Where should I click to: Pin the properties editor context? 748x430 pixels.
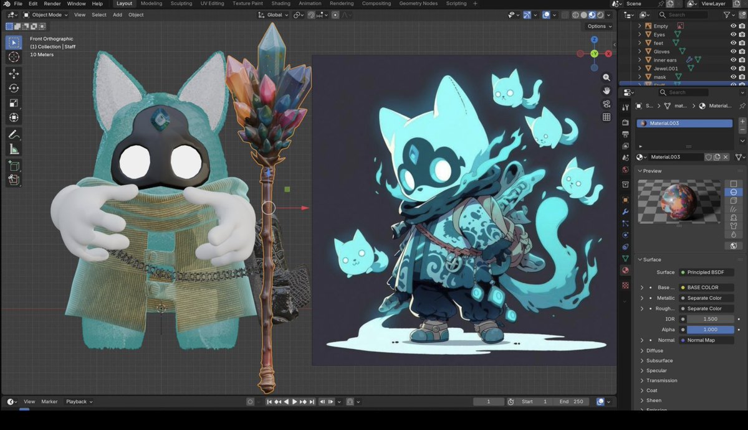click(x=742, y=106)
